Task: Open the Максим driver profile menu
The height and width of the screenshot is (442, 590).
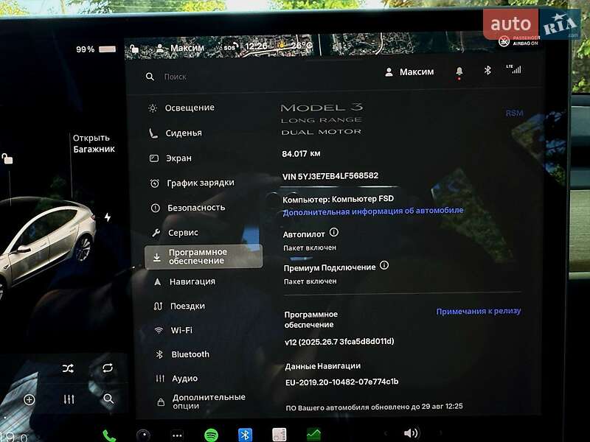Action: [x=409, y=72]
